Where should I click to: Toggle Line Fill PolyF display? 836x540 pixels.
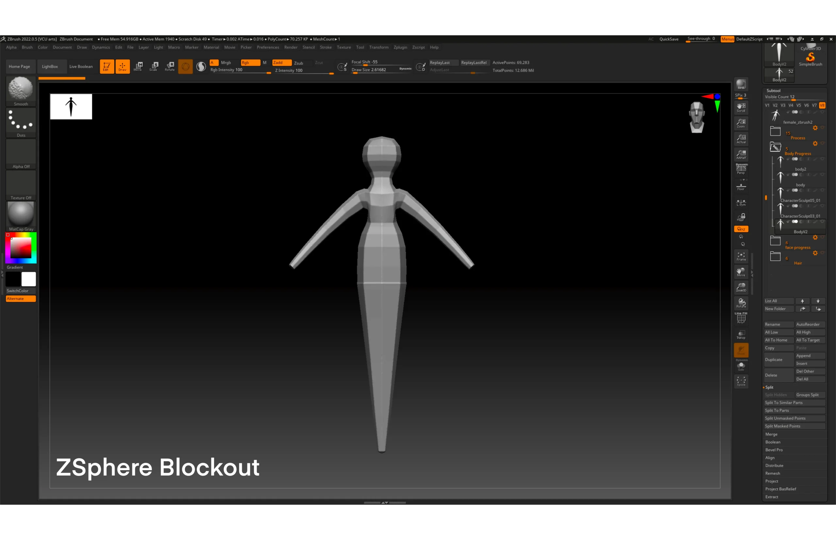pos(741,318)
